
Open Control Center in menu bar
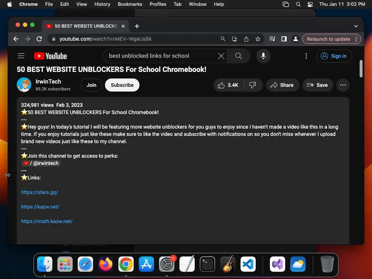pos(310,4)
